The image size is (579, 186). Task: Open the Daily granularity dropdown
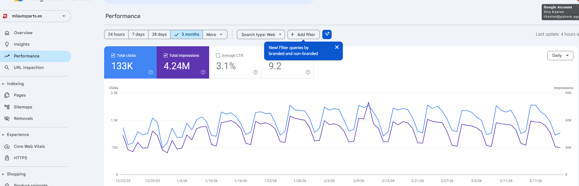click(560, 56)
